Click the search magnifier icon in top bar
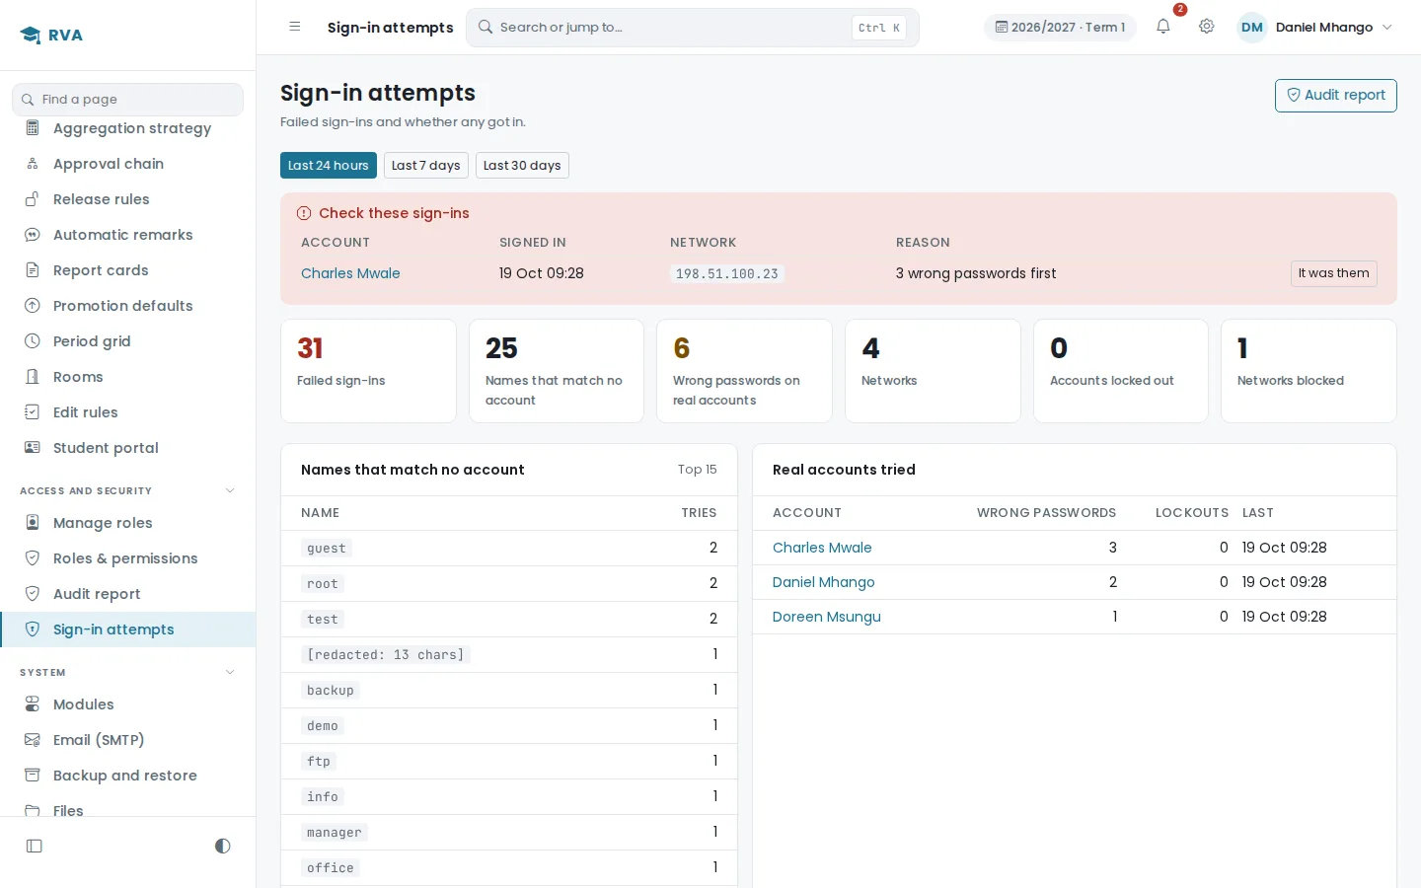 click(x=485, y=28)
